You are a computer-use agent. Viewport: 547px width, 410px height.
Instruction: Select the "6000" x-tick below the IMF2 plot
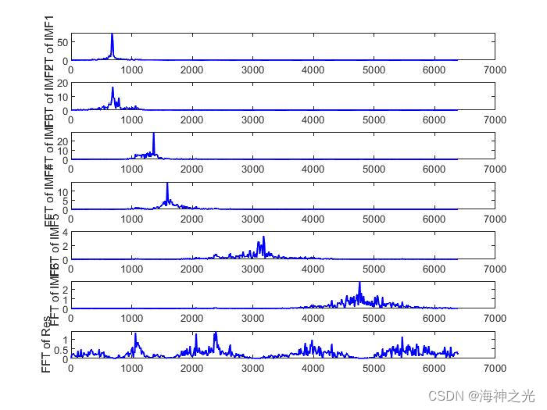(434, 120)
